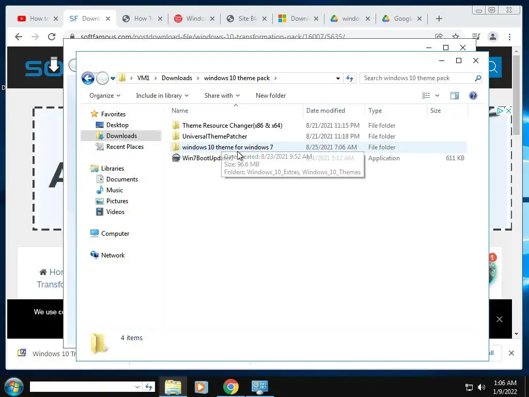529x397 pixels.
Task: Select Network in navigation pane
Action: (x=113, y=255)
